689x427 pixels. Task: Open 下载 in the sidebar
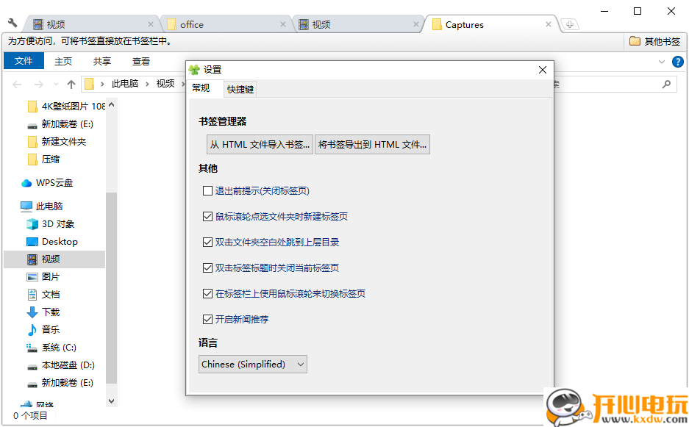pos(43,312)
